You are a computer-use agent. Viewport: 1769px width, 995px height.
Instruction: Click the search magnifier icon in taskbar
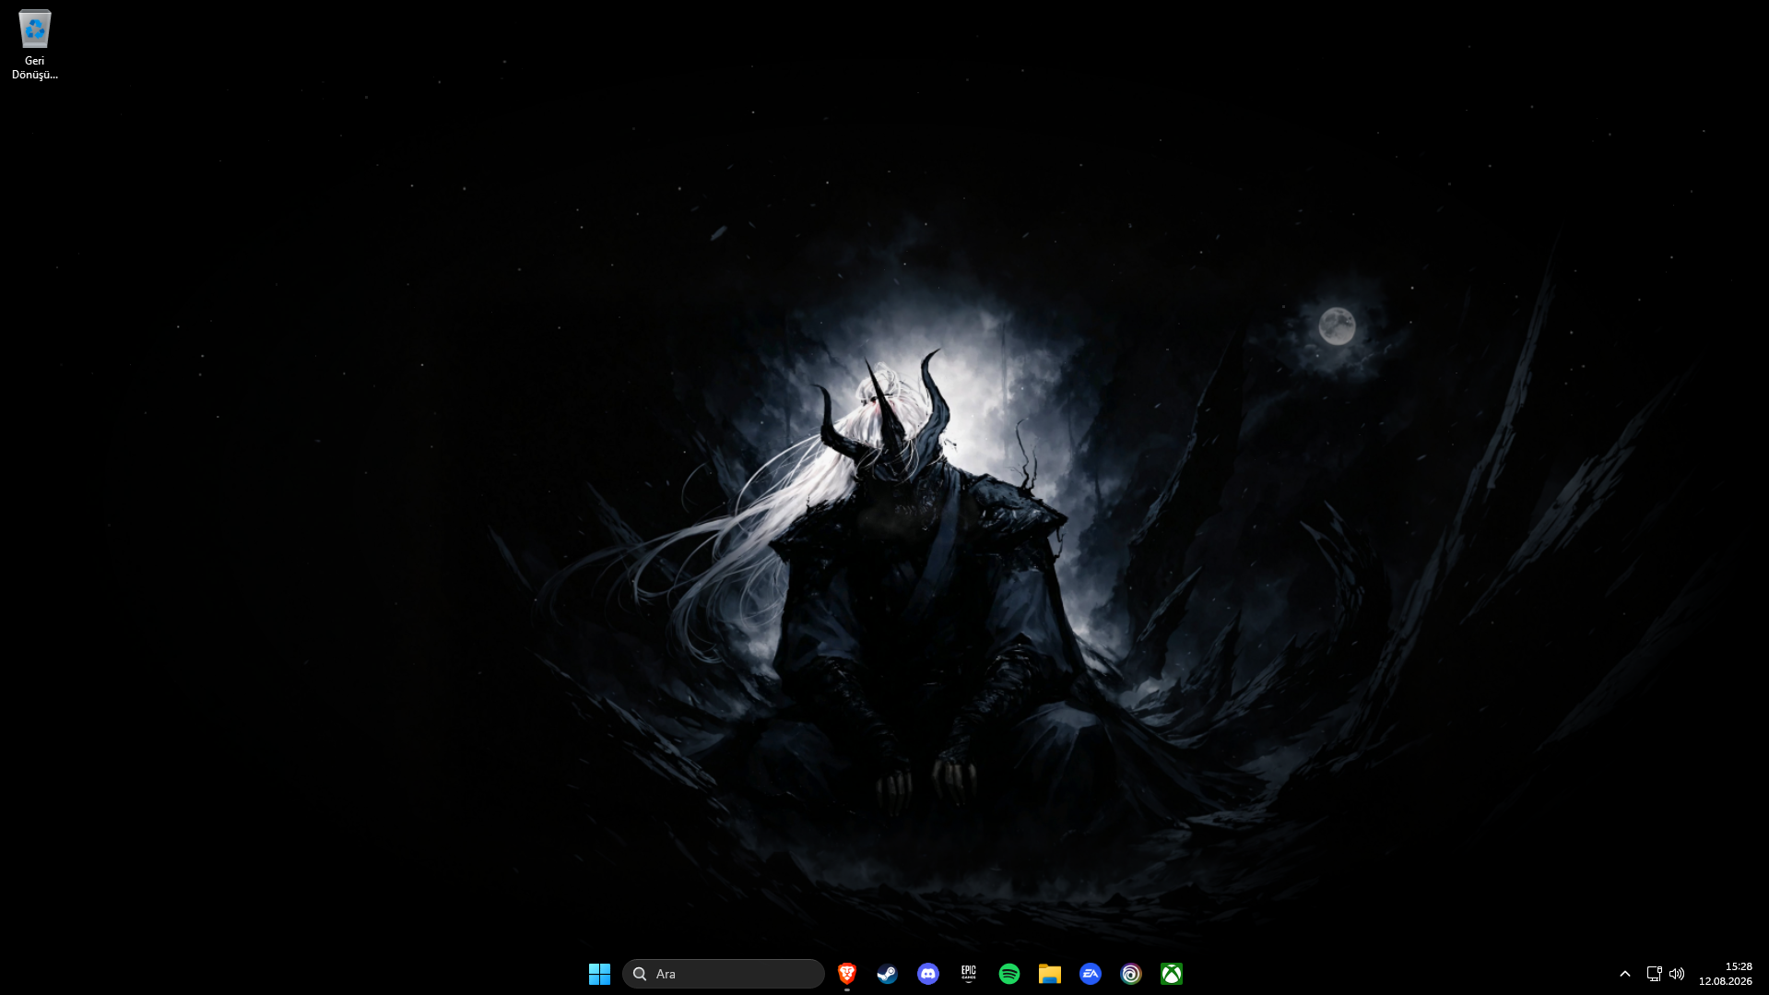[640, 974]
